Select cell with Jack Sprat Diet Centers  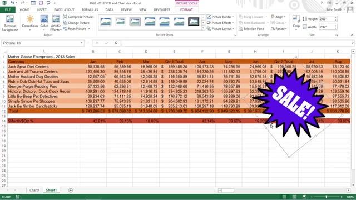(43, 67)
